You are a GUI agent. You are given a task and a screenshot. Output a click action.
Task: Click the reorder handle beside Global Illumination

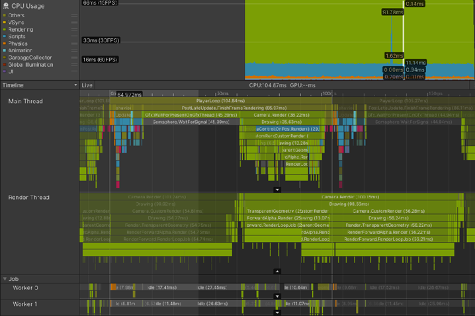(x=74, y=65)
